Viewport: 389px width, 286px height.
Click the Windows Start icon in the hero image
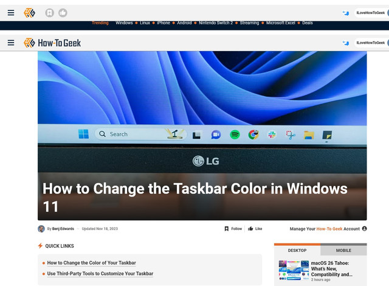pos(84,134)
